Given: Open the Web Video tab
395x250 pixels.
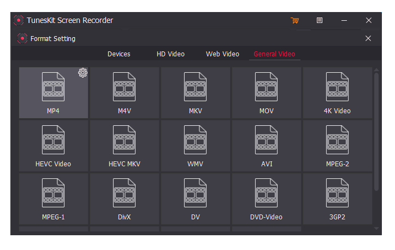Looking at the screenshot, I should pyautogui.click(x=222, y=54).
